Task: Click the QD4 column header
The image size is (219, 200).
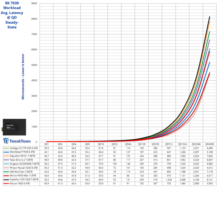Action: point(74,144)
